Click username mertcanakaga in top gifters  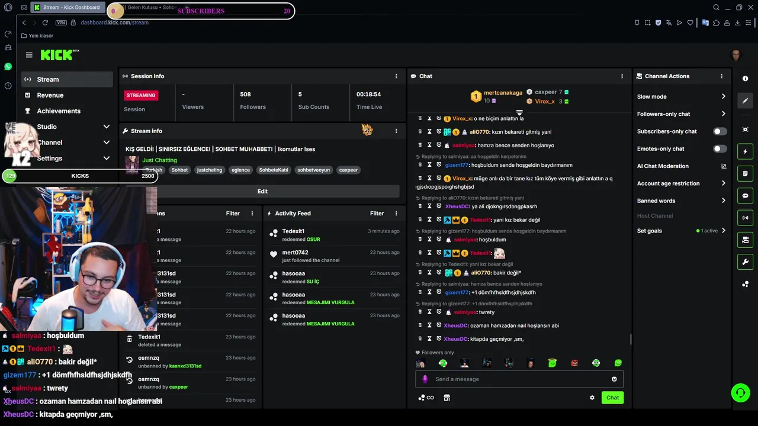point(503,93)
